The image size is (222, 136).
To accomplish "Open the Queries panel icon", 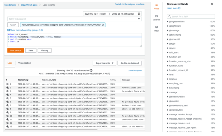I will 156,16.
